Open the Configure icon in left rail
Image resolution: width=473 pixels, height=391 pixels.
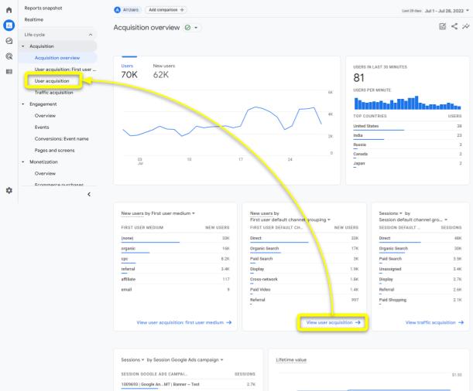tap(9, 71)
